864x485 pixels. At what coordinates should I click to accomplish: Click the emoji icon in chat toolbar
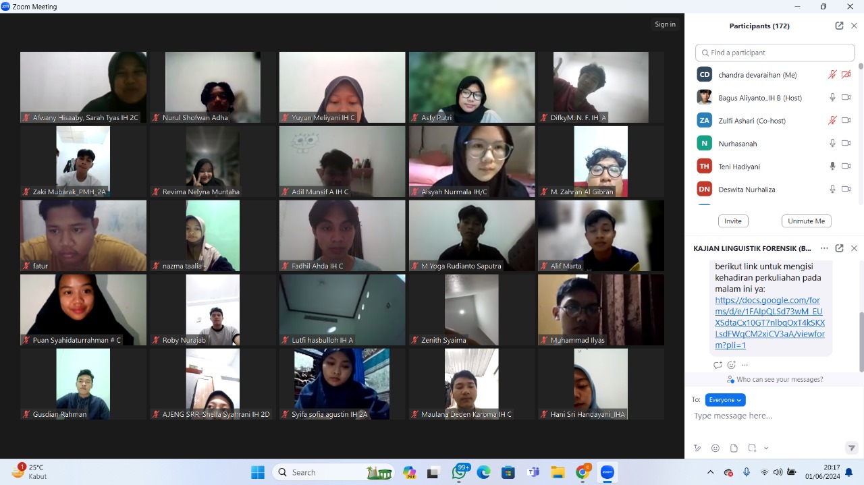[715, 448]
